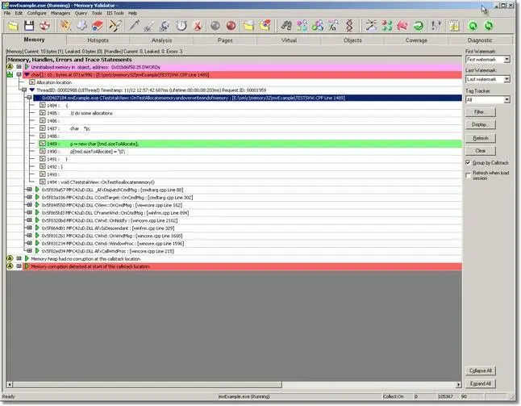Screen dimensions: 521x406
Task: Click the last green double-arrow refresh icon
Action: tap(489, 26)
